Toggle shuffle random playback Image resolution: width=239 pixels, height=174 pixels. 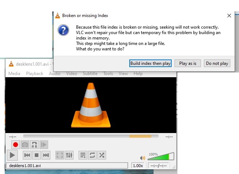point(102,155)
